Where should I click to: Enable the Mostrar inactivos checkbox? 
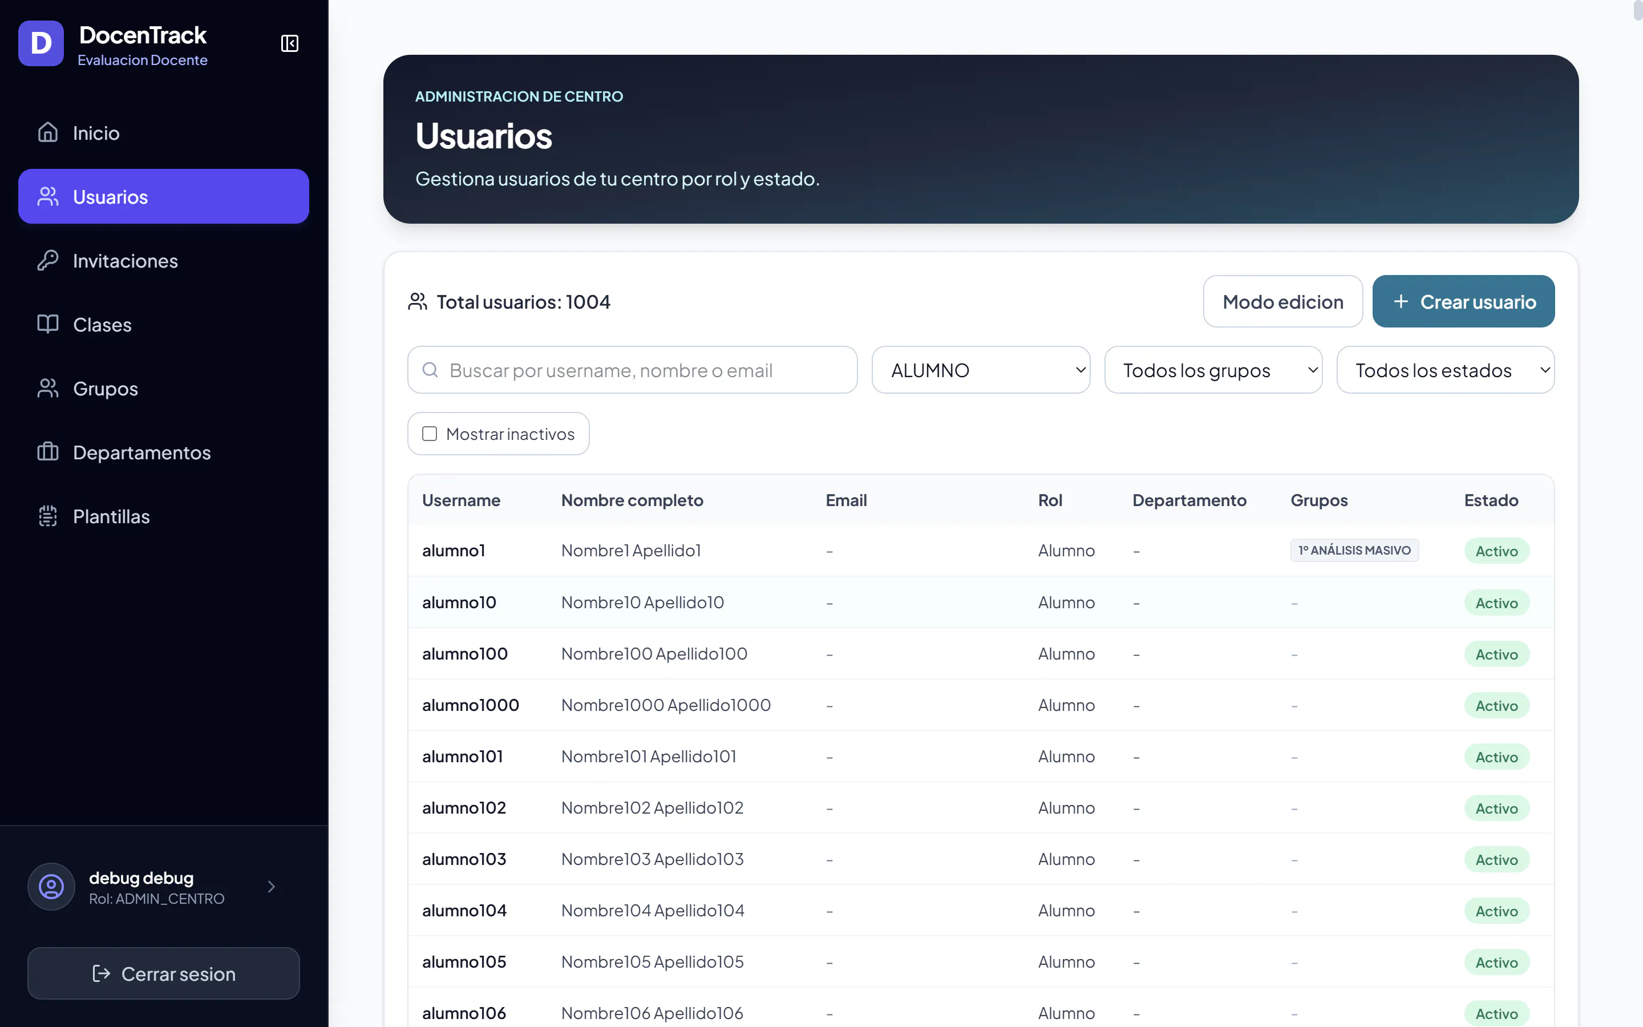coord(430,434)
